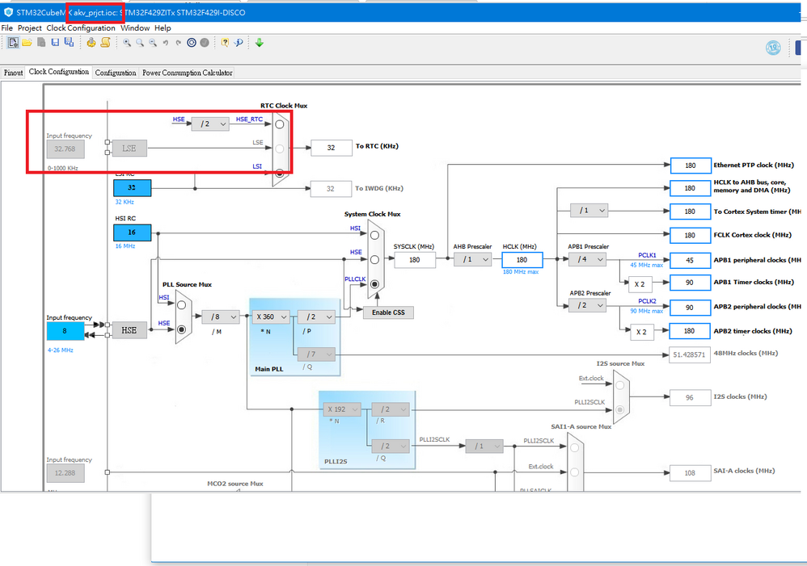Screen dimensions: 807x566
Task: Select HSI in the System Clock Mux
Action: [374, 235]
